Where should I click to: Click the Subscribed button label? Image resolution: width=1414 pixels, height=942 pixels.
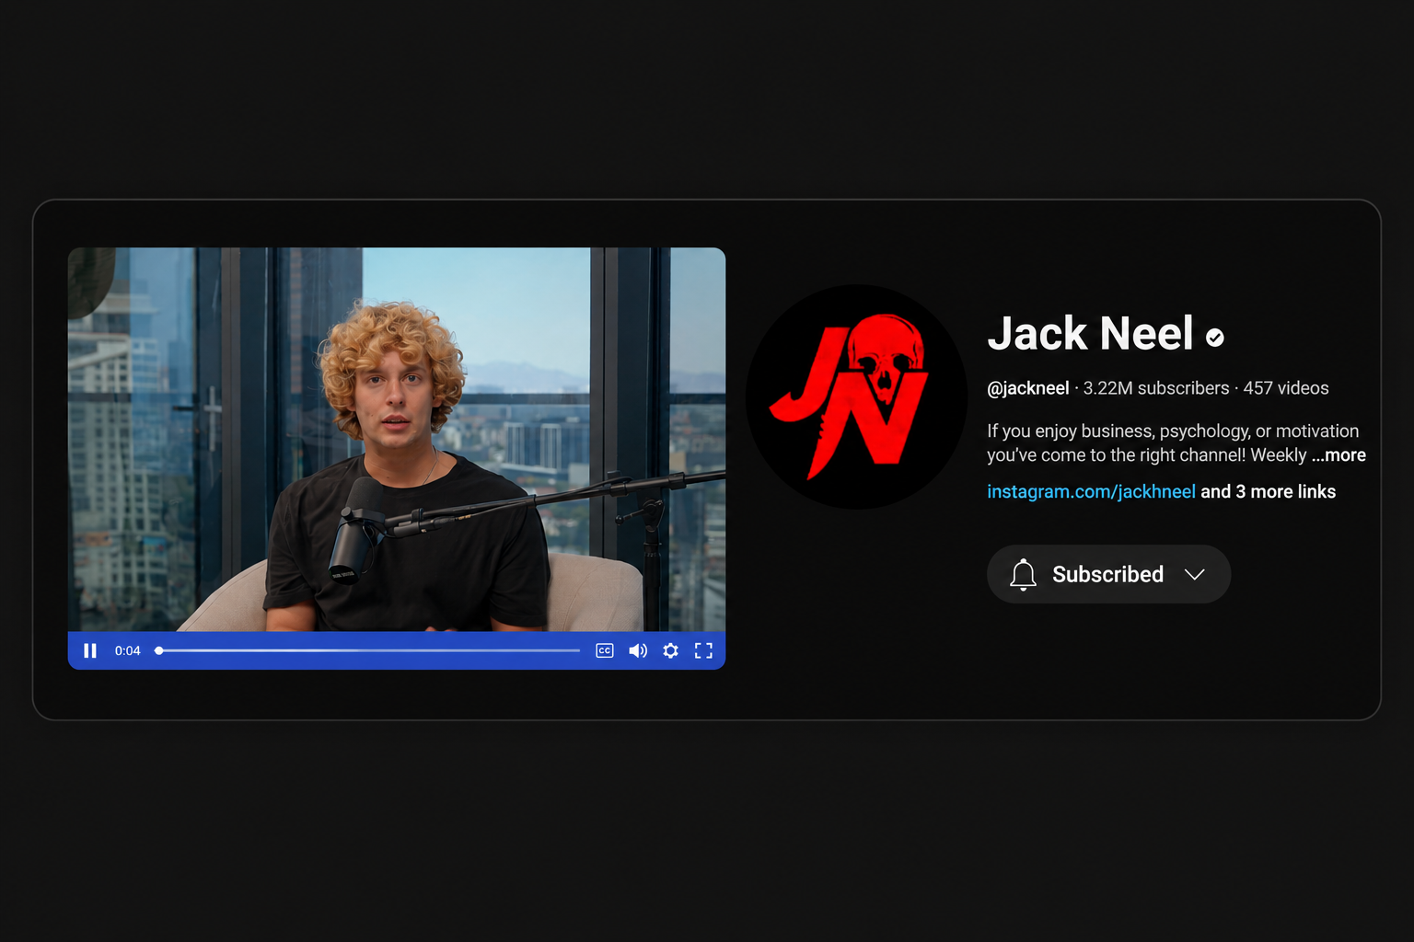pyautogui.click(x=1107, y=574)
